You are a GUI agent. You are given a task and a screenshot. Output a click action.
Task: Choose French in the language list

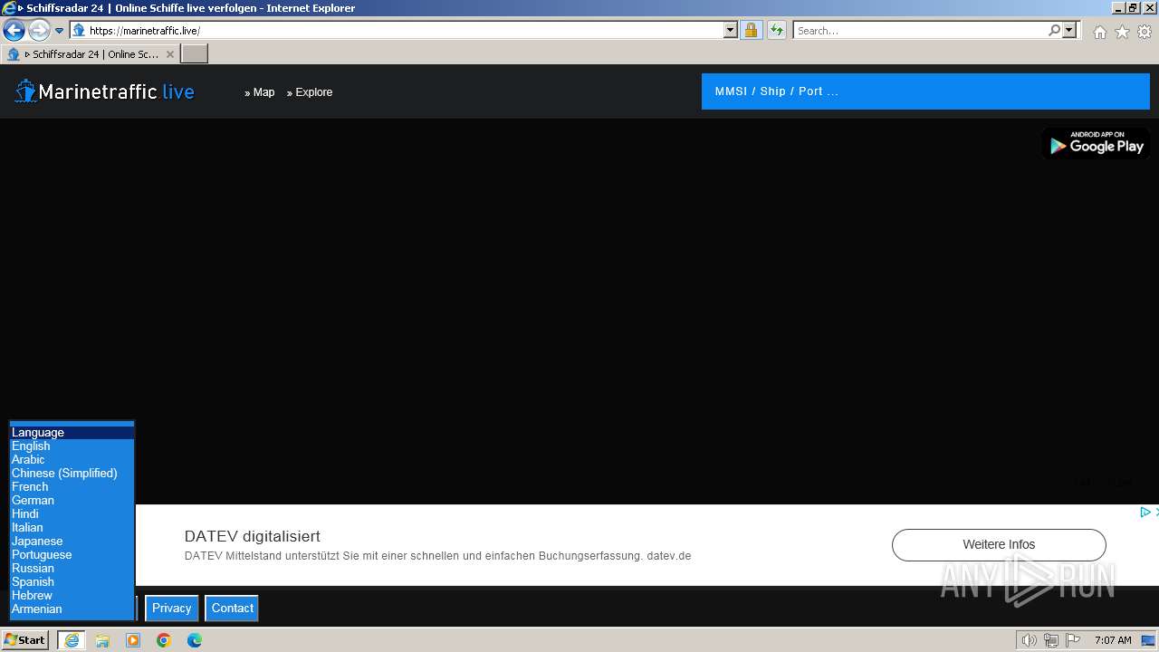72,487
